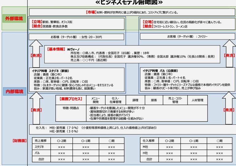Click the '【基本情報】' heading
Viewport: 236px width, 166px height.
(x=56, y=49)
